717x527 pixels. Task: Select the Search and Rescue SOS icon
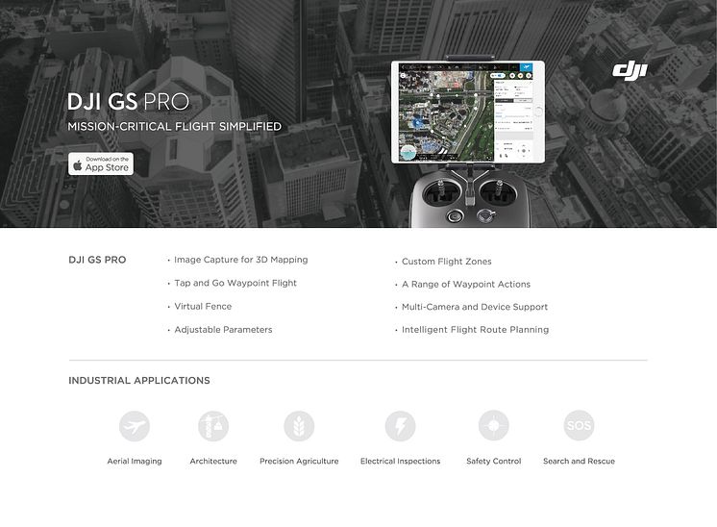579,425
